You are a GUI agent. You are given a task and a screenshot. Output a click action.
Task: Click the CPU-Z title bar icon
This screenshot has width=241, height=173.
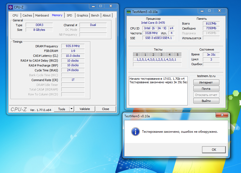[11, 7]
